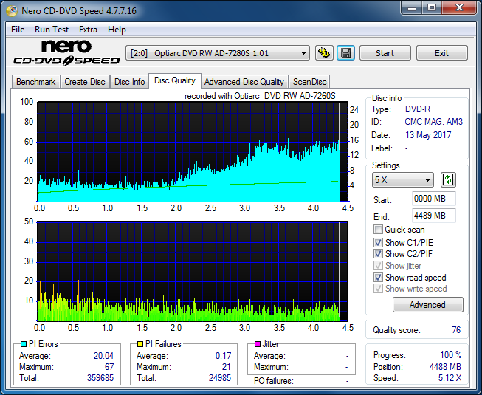482x395 pixels.
Task: Expand the 5 X speed dropdown
Action: point(403,180)
